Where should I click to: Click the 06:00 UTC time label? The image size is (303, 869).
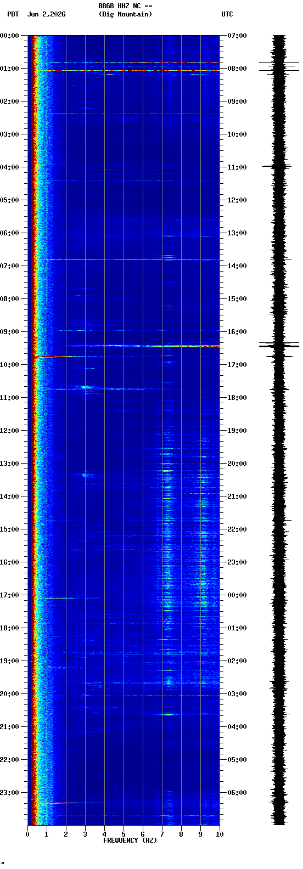point(237,793)
